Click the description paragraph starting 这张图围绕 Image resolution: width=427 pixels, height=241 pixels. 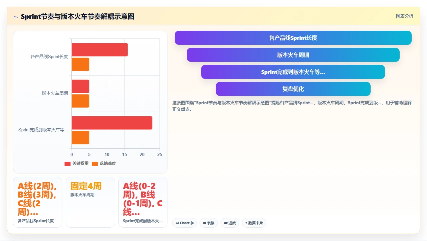(292, 106)
